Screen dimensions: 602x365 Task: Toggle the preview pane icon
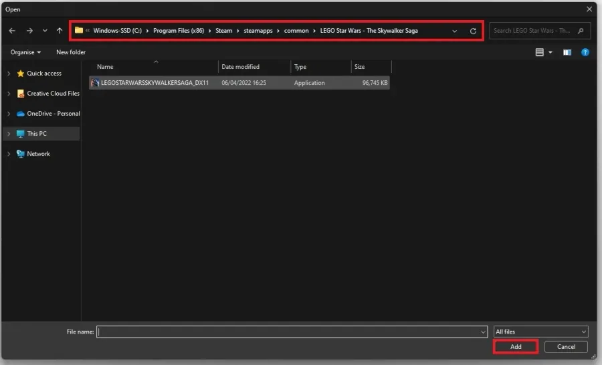pyautogui.click(x=567, y=52)
